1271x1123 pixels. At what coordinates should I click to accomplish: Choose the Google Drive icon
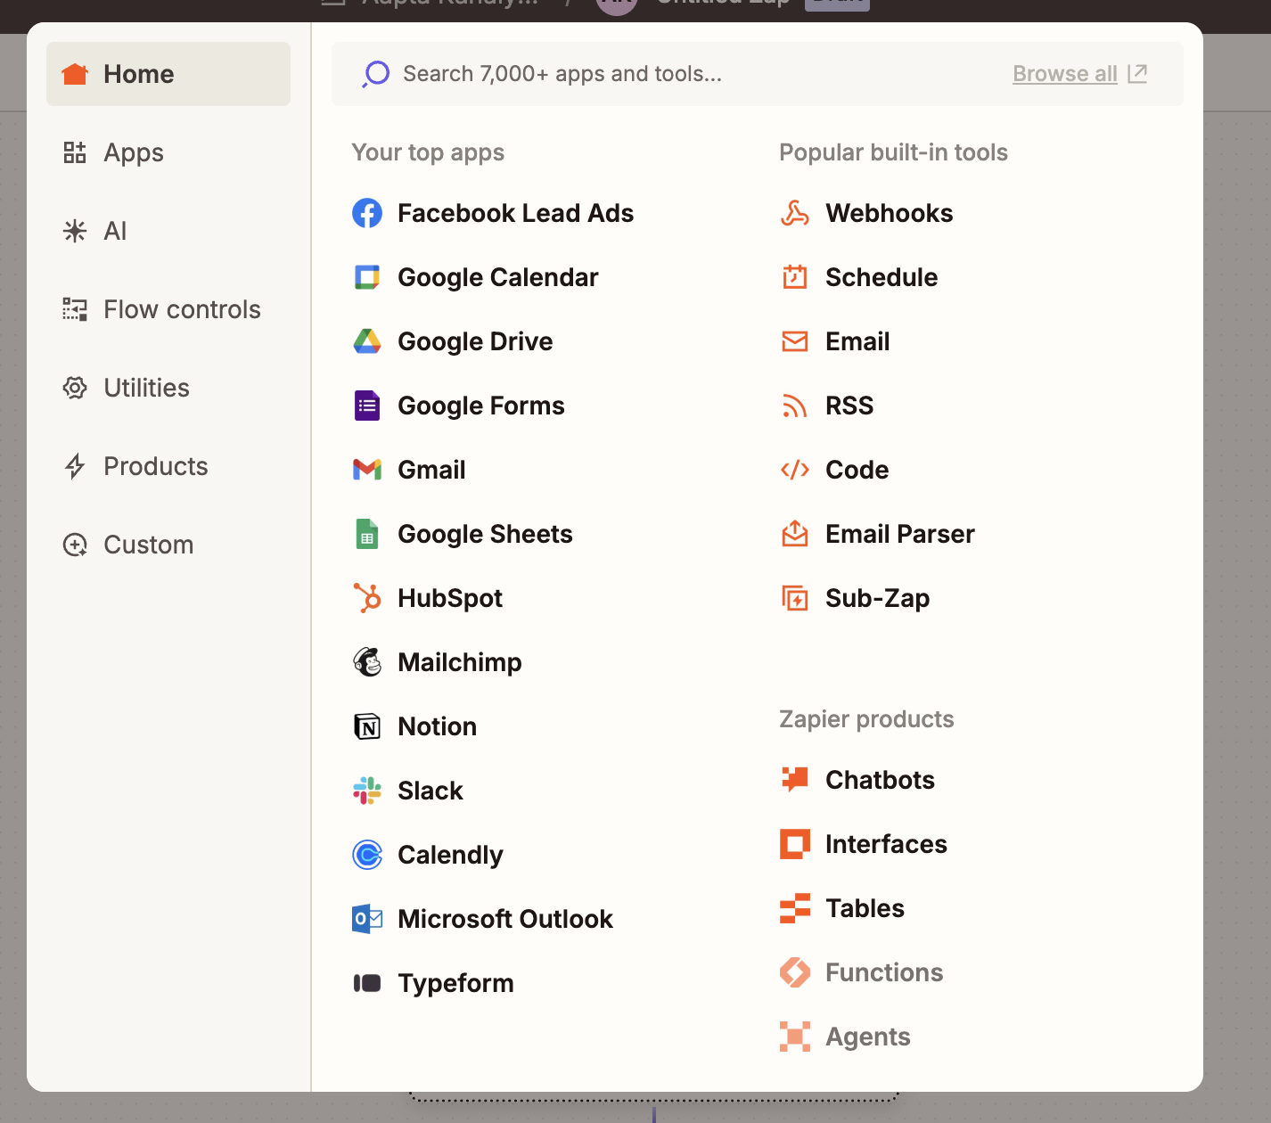pos(366,341)
